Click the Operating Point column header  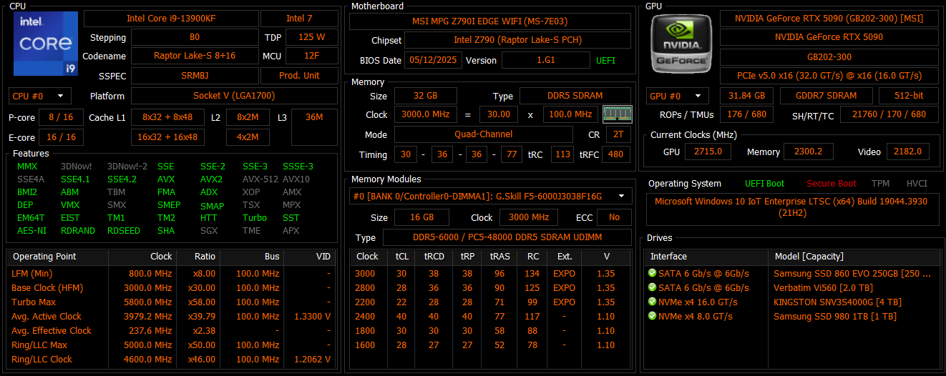(57, 257)
